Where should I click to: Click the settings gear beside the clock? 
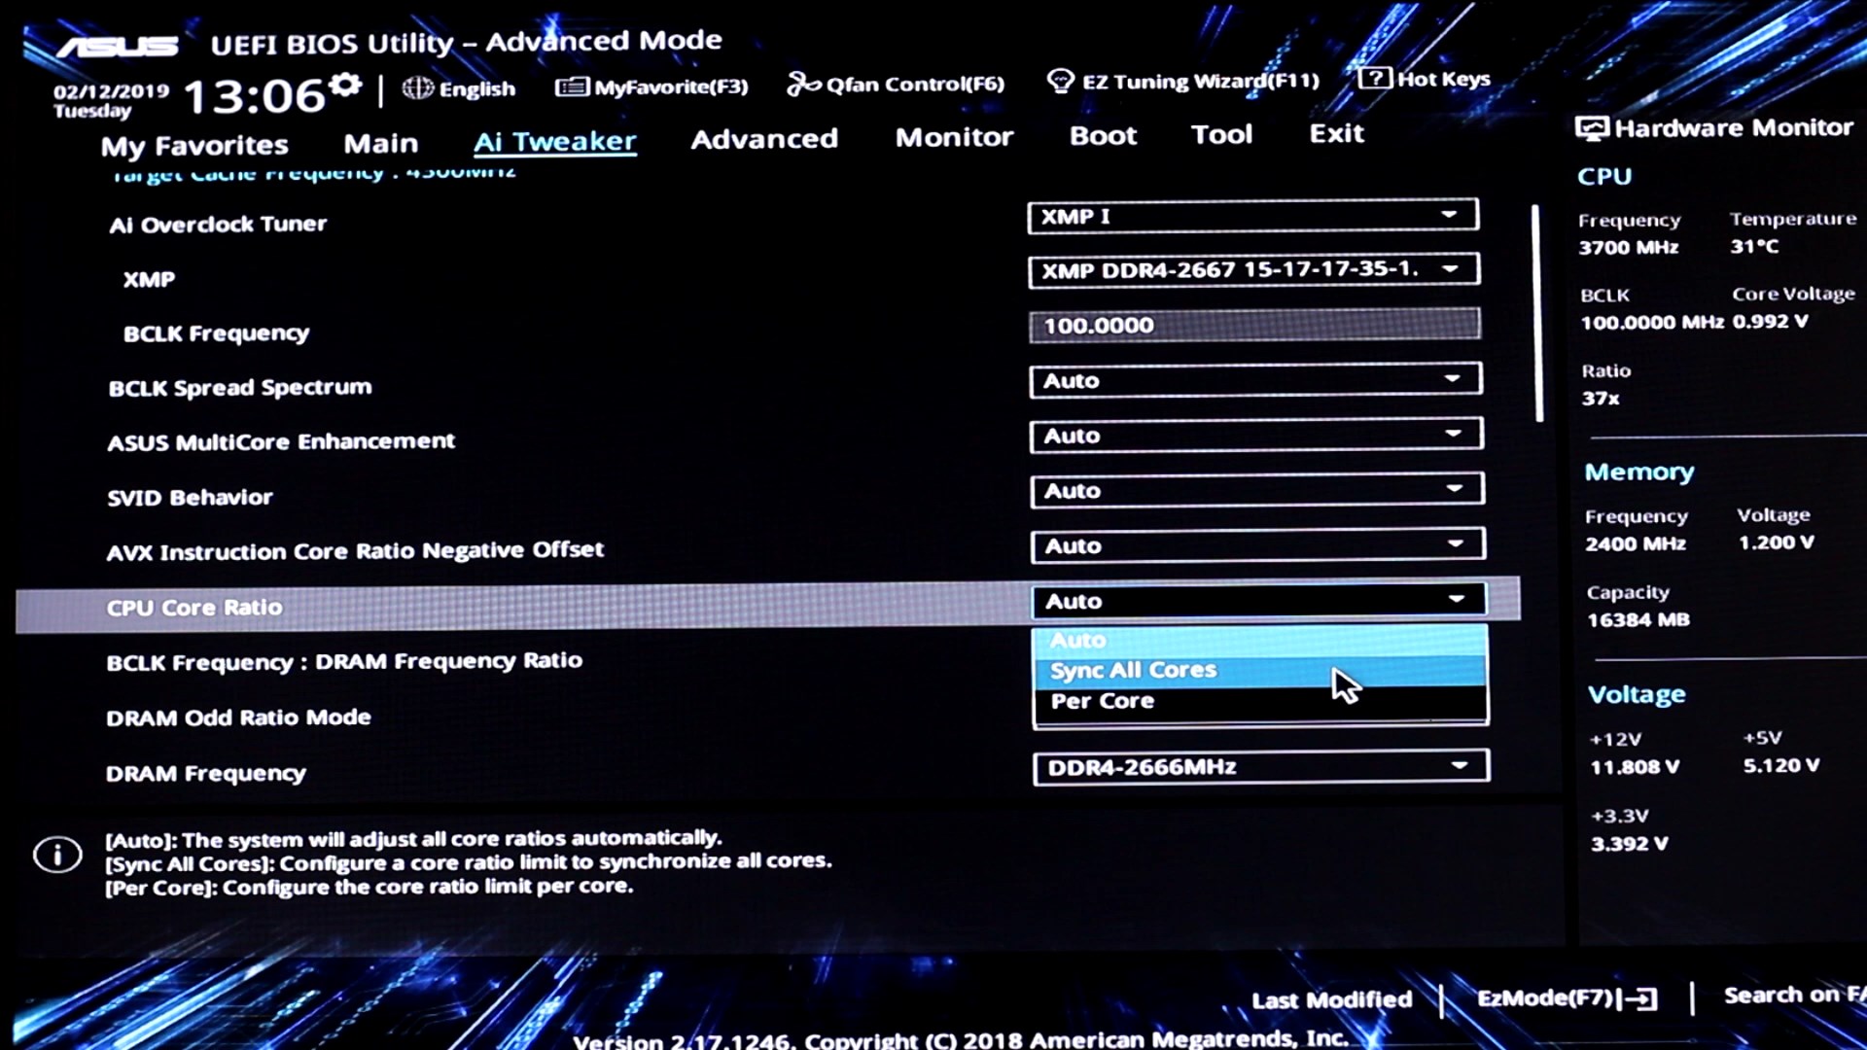point(345,87)
